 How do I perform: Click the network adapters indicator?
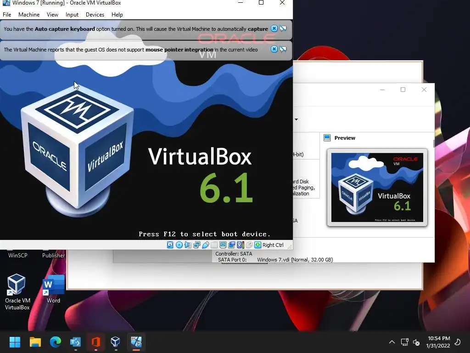pos(196,245)
